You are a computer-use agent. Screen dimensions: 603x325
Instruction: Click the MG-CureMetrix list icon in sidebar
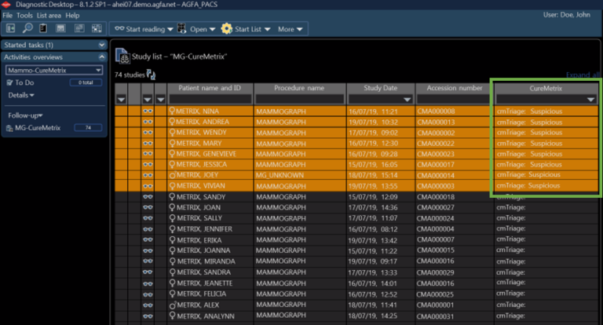click(x=9, y=127)
